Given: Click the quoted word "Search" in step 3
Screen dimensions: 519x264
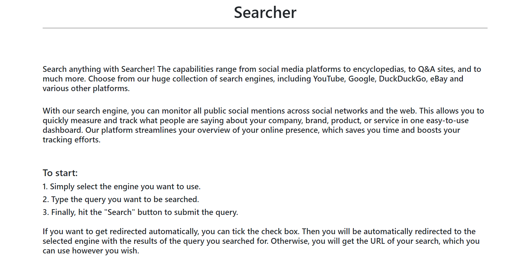Looking at the screenshot, I should pyautogui.click(x=120, y=212).
